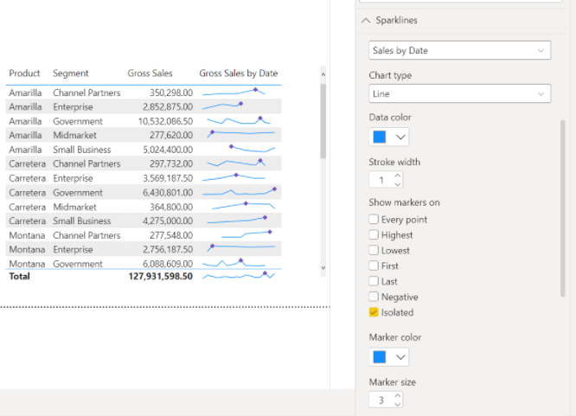Select the 277,620.00 cell

[x=171, y=135]
